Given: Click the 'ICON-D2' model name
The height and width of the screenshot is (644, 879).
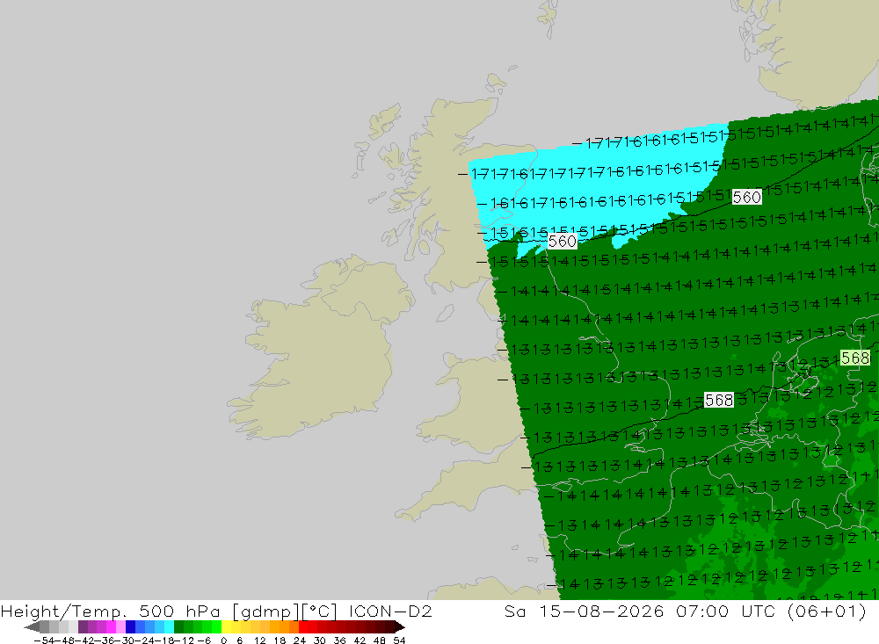Looking at the screenshot, I should click(x=390, y=611).
